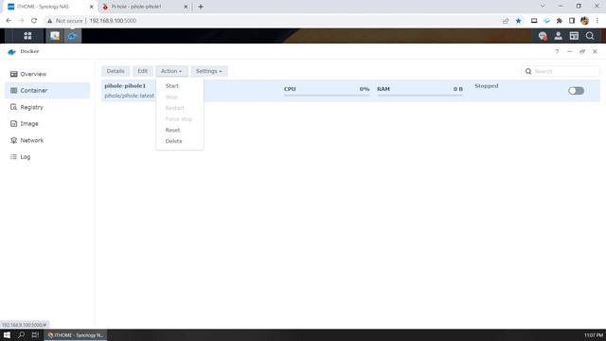Click the Not secure warning icon

point(50,21)
